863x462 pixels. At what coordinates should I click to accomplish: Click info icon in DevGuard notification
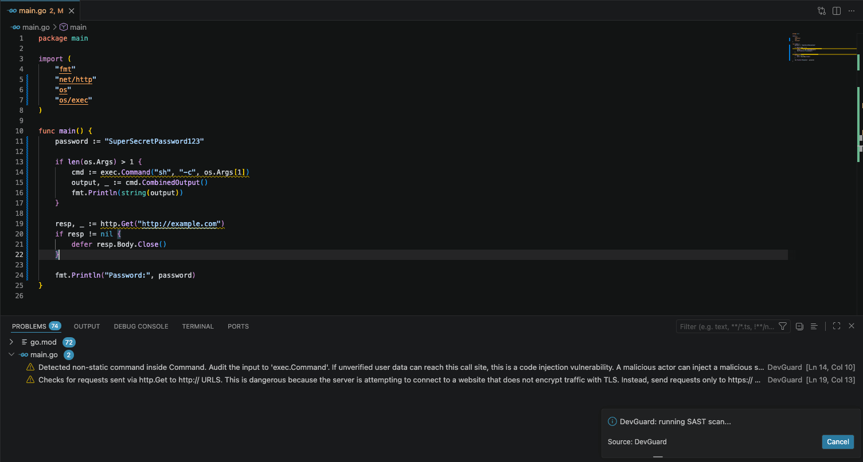click(x=612, y=422)
